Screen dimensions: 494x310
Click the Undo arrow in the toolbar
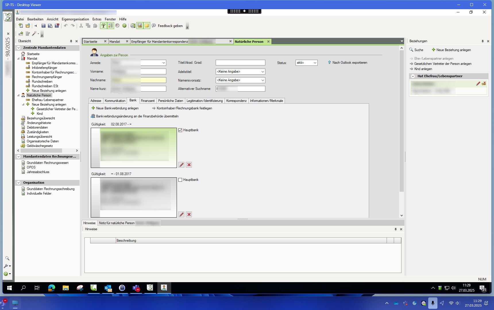pyautogui.click(x=66, y=26)
